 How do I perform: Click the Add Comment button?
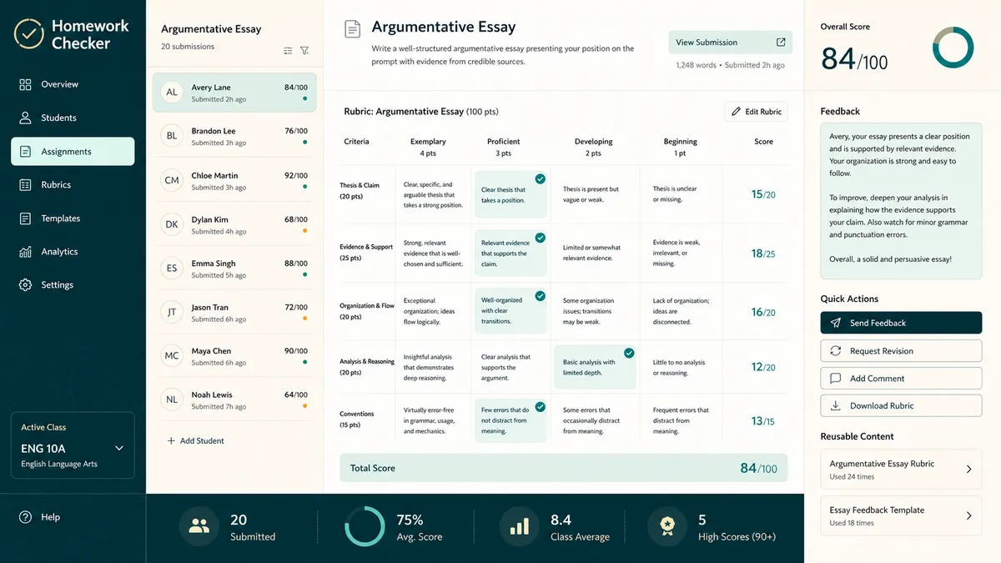pos(901,379)
